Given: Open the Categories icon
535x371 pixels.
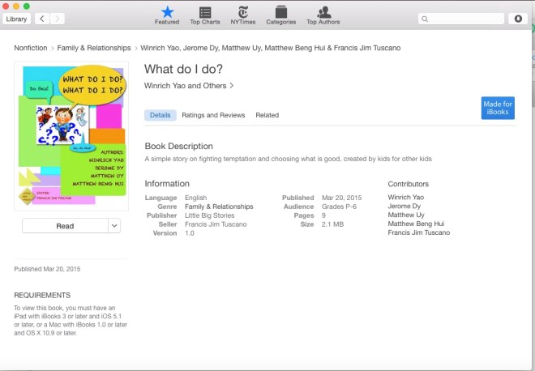Looking at the screenshot, I should 280,12.
